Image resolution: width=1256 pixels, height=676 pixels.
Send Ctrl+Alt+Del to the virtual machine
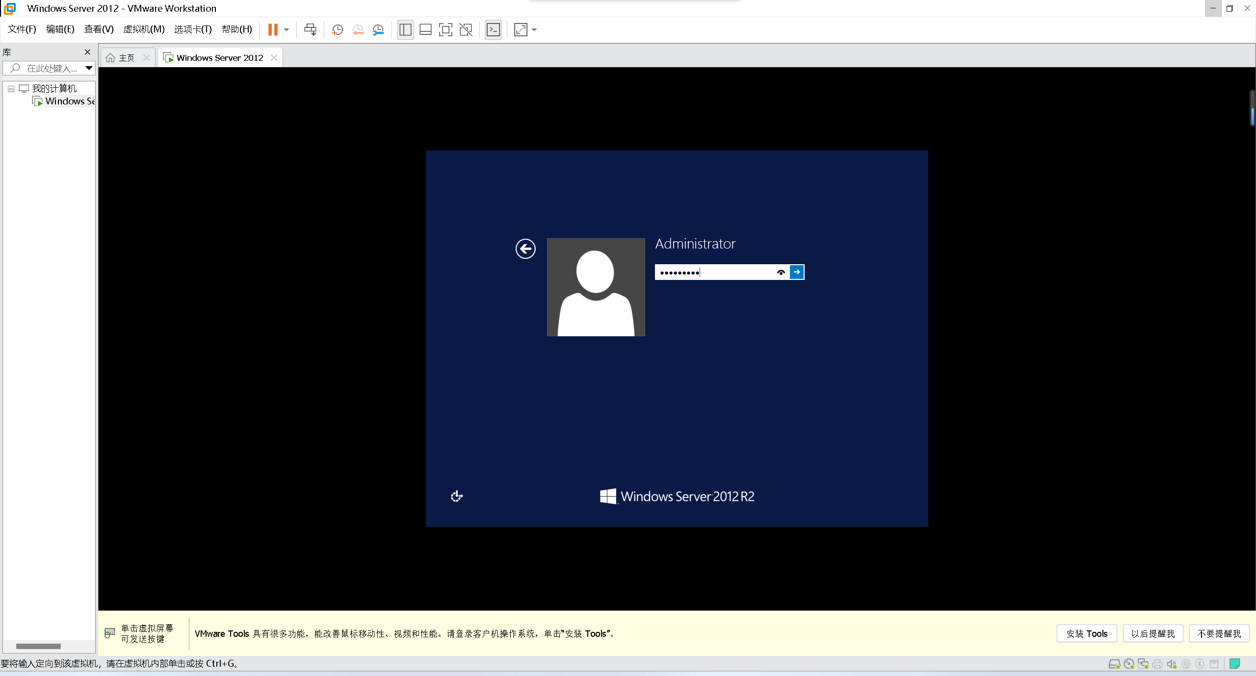[310, 29]
